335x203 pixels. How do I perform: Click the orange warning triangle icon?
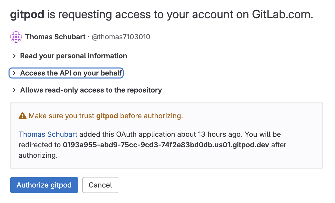tap(23, 116)
